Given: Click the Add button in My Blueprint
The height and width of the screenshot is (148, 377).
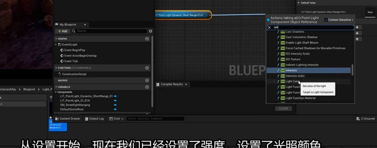Looking at the screenshot, I should [x=62, y=31].
